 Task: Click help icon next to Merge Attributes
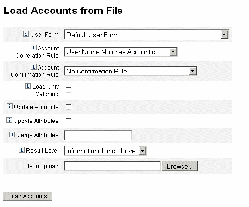(x=12, y=134)
